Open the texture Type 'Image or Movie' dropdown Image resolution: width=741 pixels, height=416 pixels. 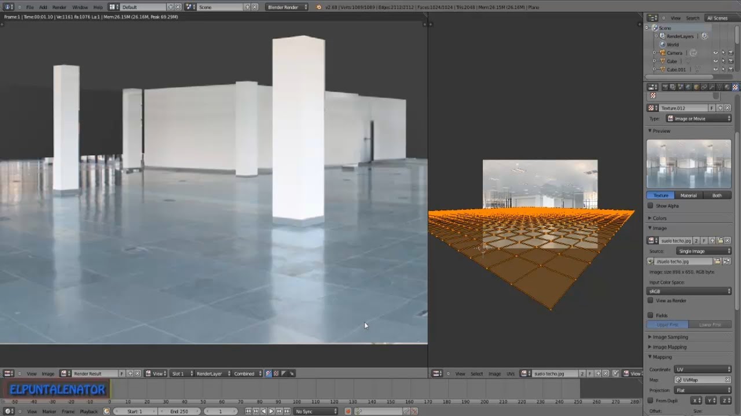point(699,118)
